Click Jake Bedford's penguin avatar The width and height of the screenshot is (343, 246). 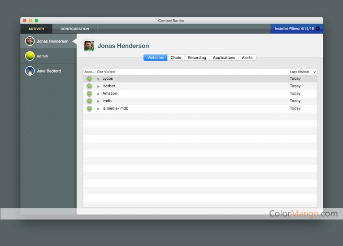tap(30, 71)
